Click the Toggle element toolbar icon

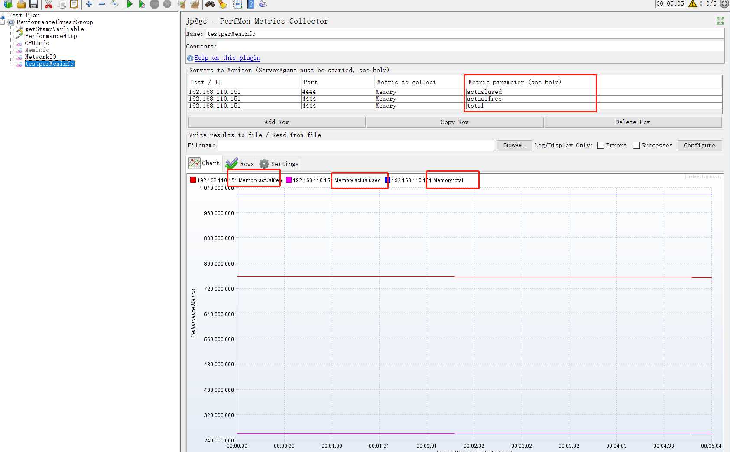(x=114, y=4)
